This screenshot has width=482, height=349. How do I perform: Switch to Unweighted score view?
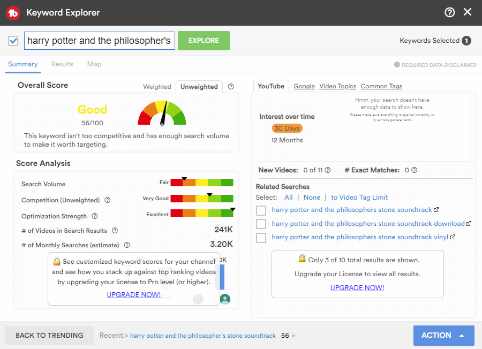(x=199, y=87)
